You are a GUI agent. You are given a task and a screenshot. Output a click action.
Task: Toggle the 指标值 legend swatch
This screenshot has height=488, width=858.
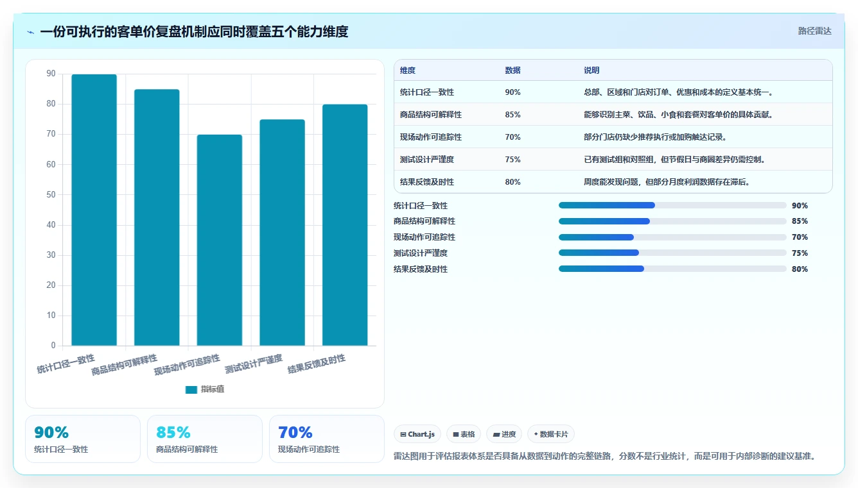point(191,389)
